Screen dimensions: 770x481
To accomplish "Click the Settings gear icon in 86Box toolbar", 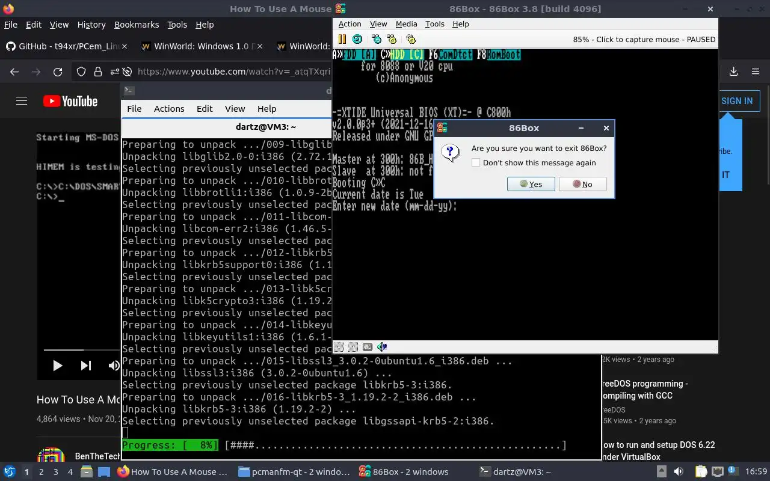I will pos(411,39).
